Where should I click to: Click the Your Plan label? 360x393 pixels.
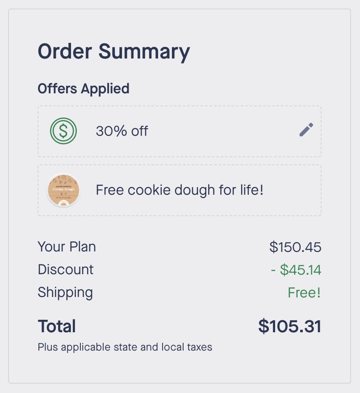pos(67,247)
